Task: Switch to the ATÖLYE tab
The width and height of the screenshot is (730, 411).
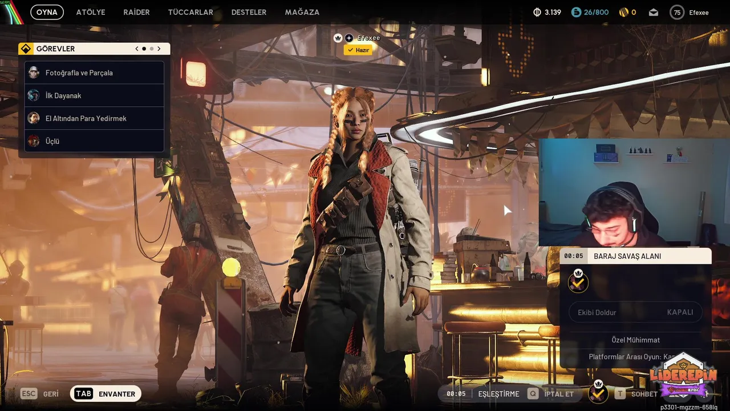Action: pyautogui.click(x=91, y=12)
